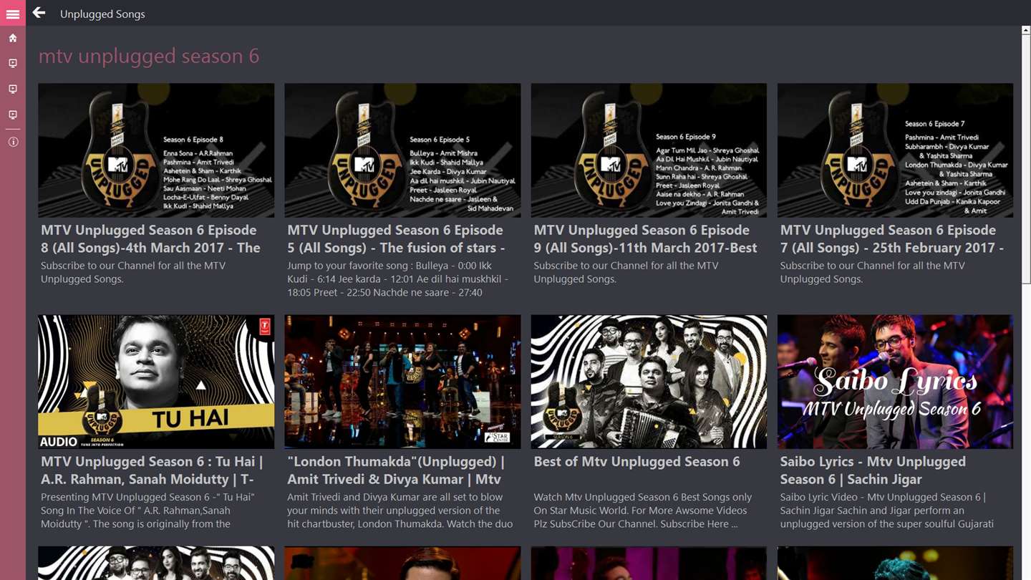Go back using the arrow beside Unplugged Songs
1031x580 pixels.
pos(39,13)
